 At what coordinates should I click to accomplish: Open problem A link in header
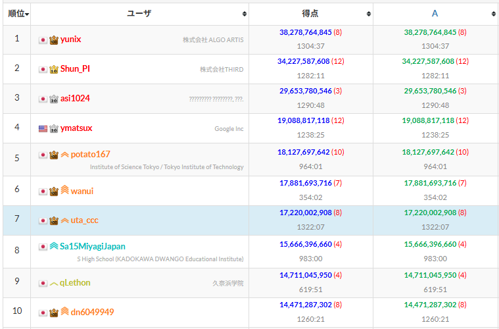coord(435,13)
